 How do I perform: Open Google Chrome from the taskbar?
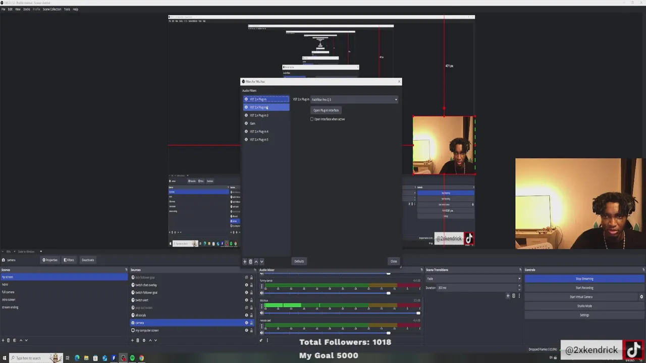(x=141, y=358)
